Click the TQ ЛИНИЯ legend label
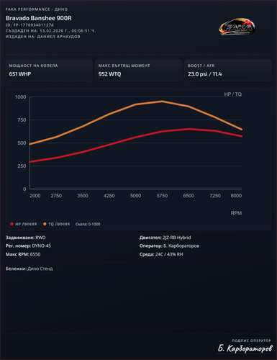 click(x=59, y=224)
